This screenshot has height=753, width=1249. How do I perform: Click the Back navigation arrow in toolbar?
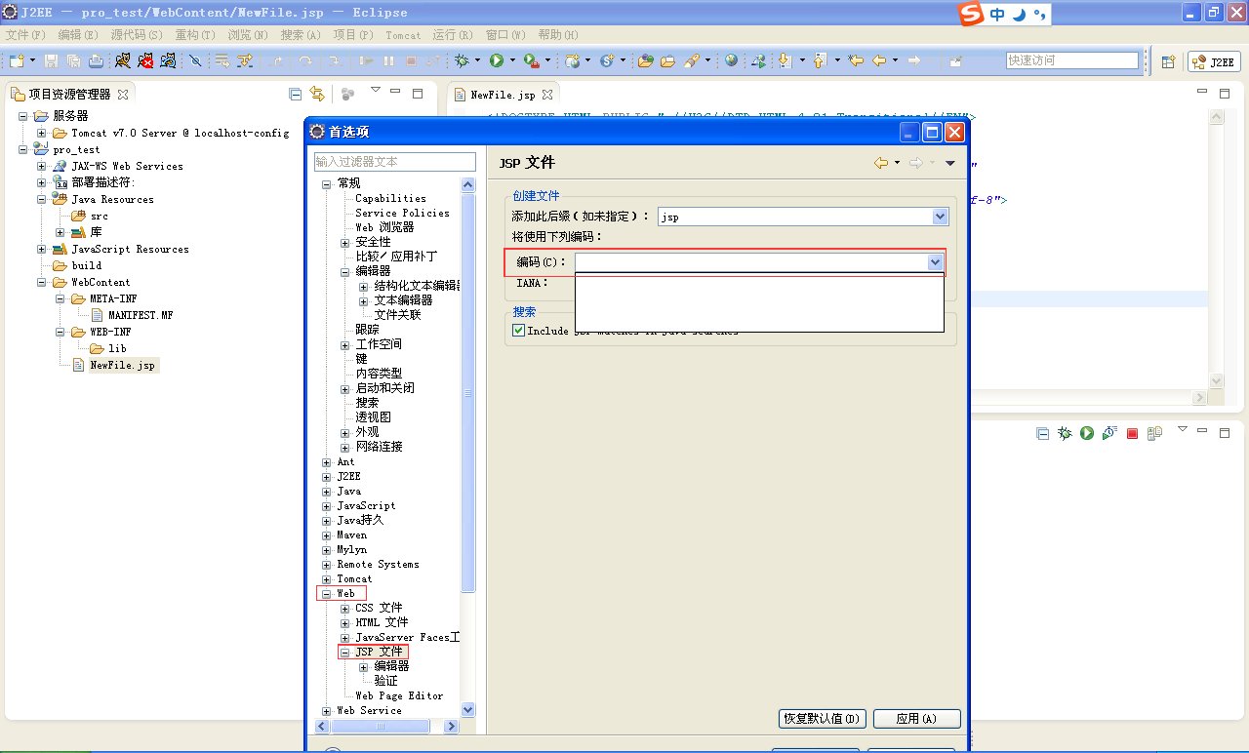tap(880, 60)
